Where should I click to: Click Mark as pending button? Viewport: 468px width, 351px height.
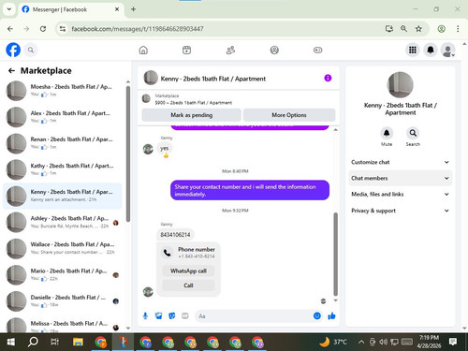pos(191,115)
